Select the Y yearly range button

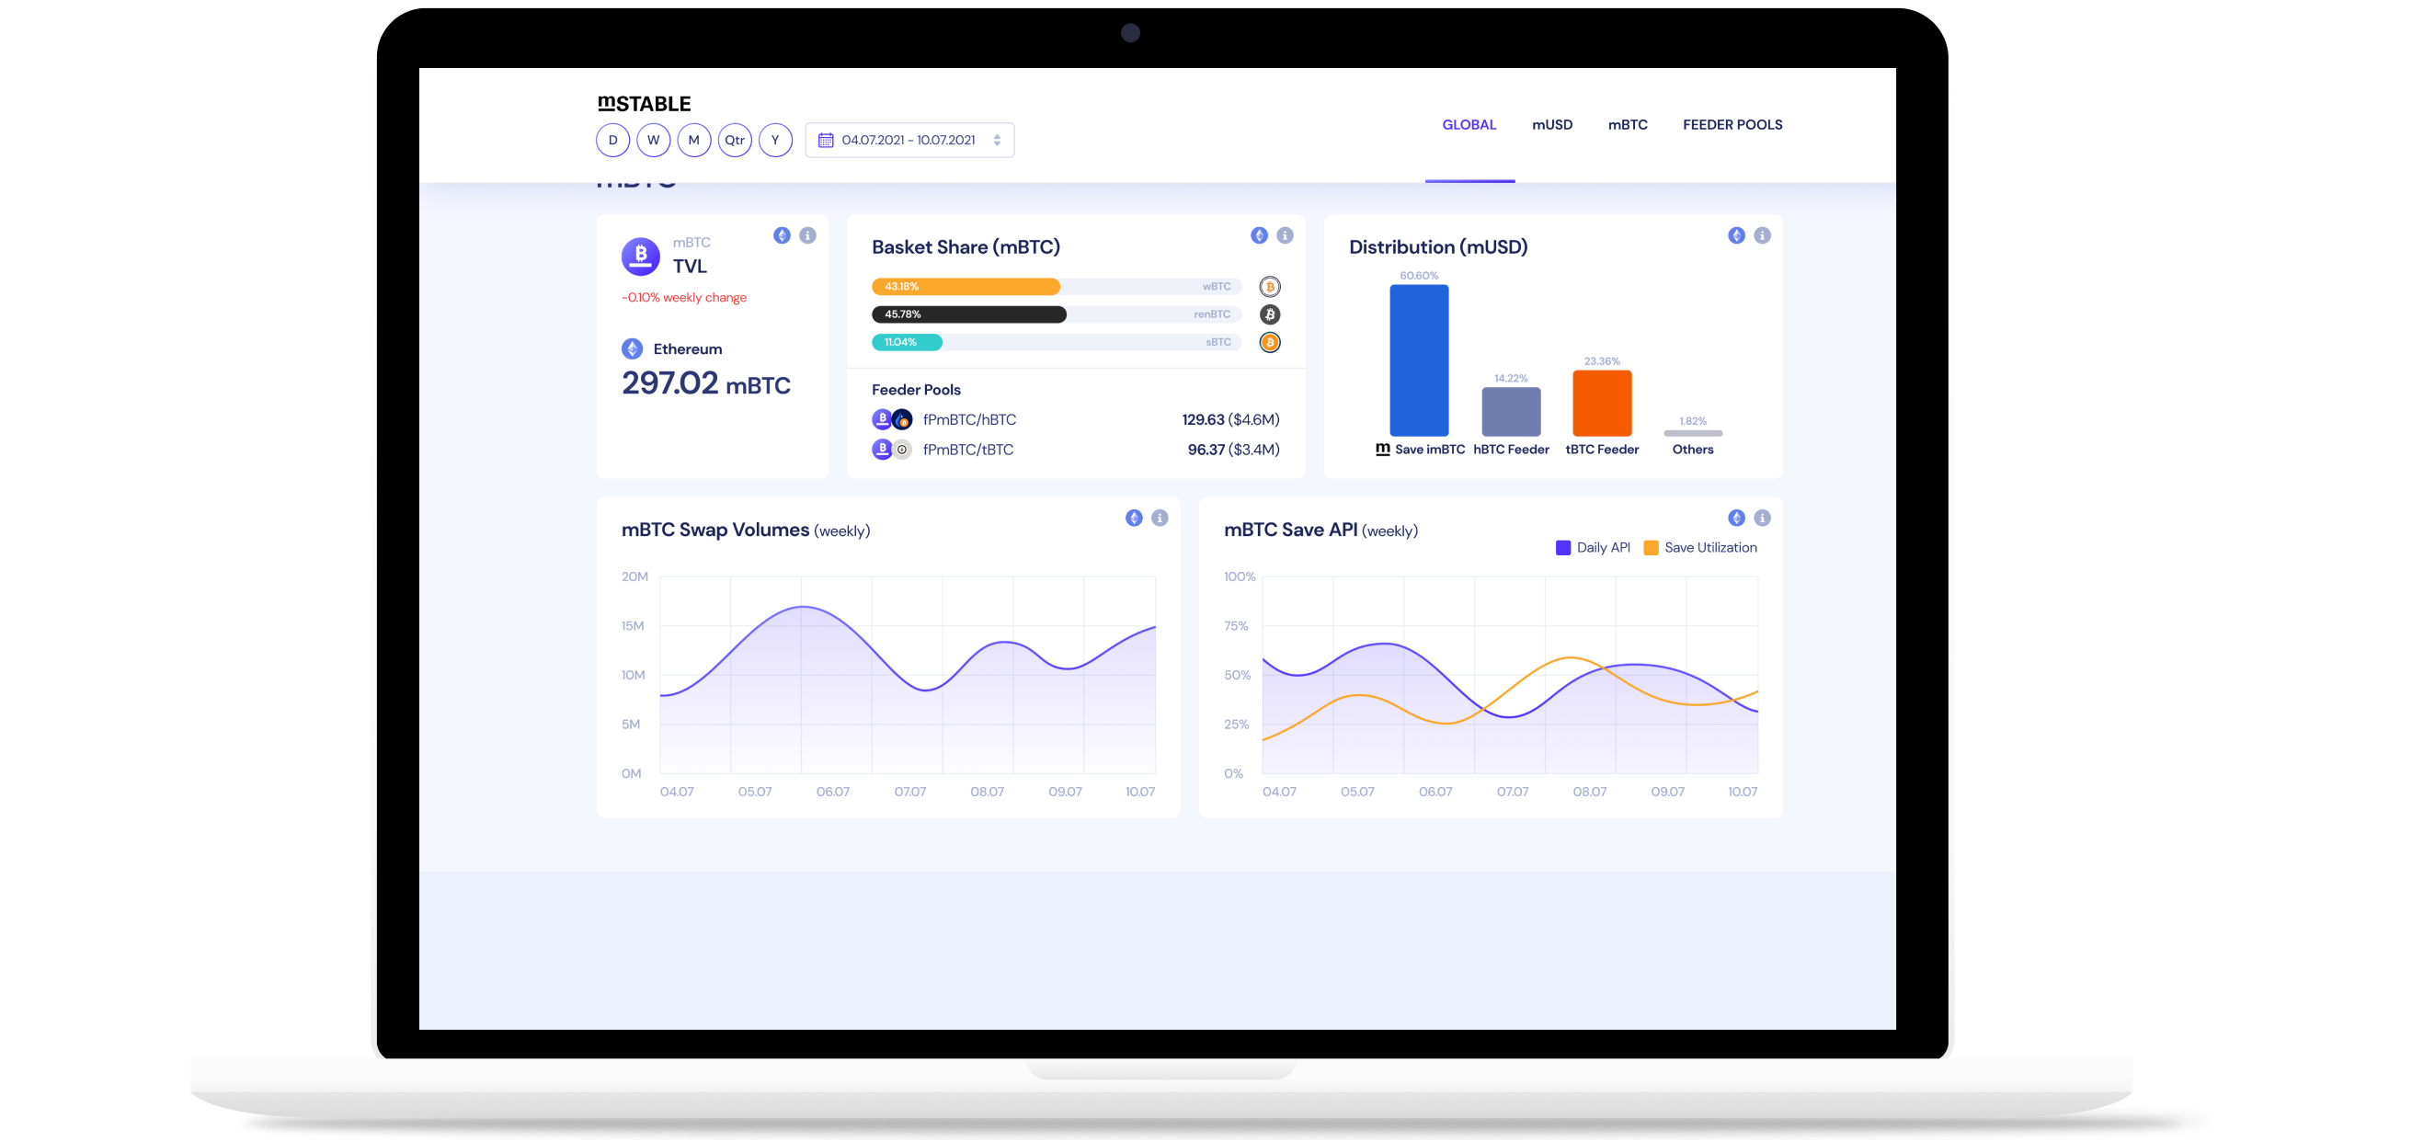pyautogui.click(x=775, y=141)
